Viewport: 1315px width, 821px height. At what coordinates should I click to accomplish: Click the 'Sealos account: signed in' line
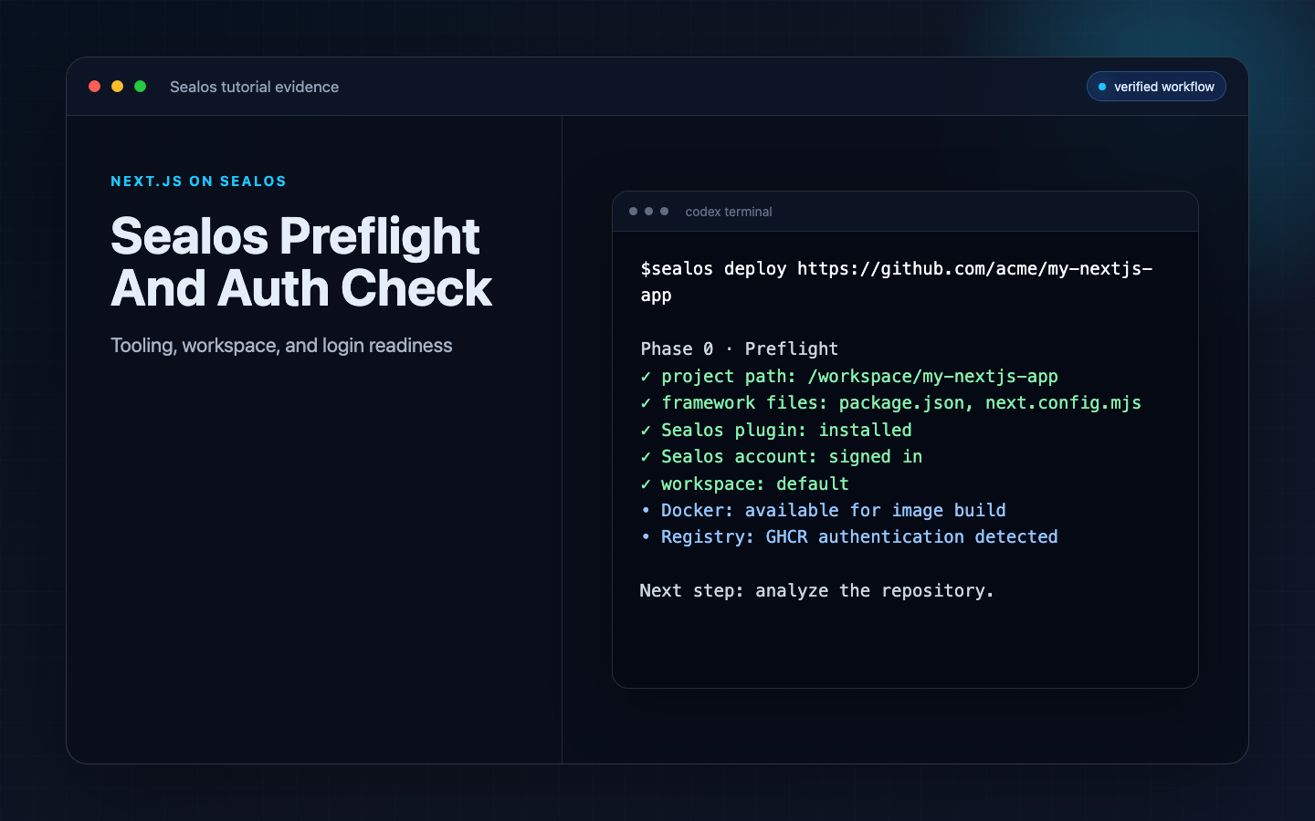(x=781, y=456)
